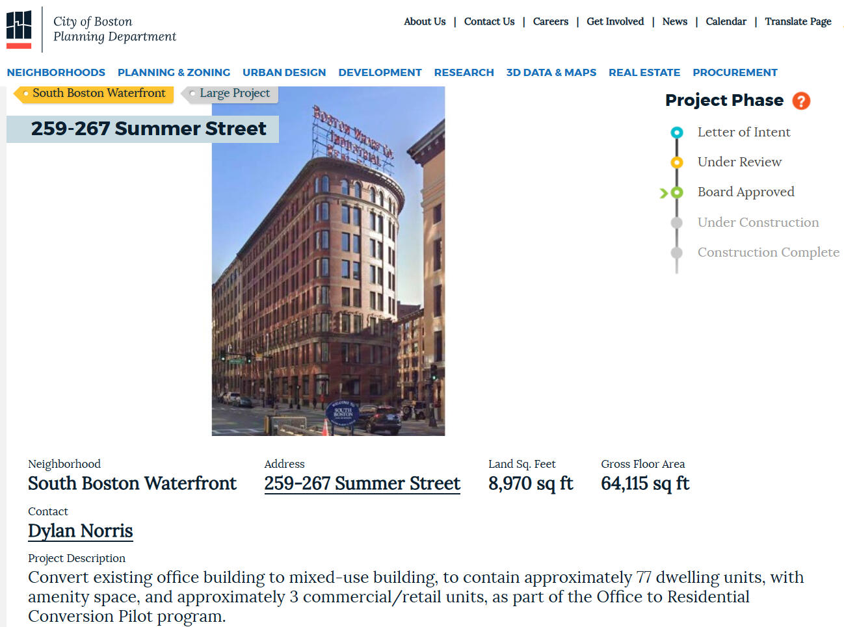Click the grey Under Construction phase dot
The image size is (844, 627).
(676, 223)
